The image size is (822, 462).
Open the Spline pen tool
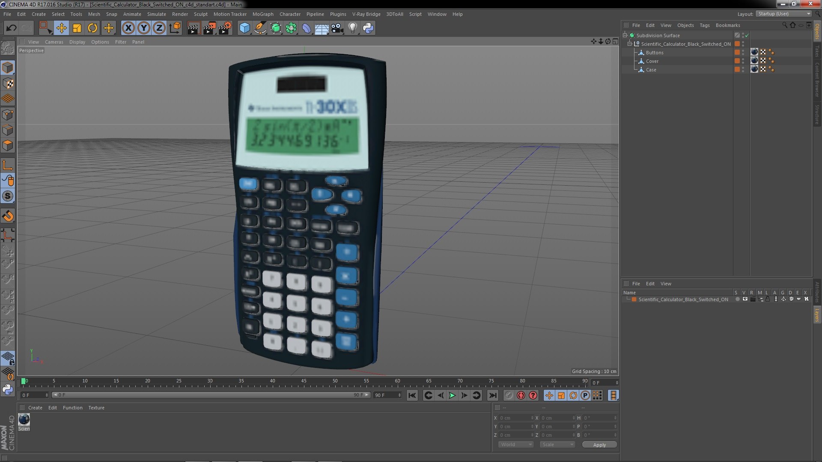(x=260, y=28)
